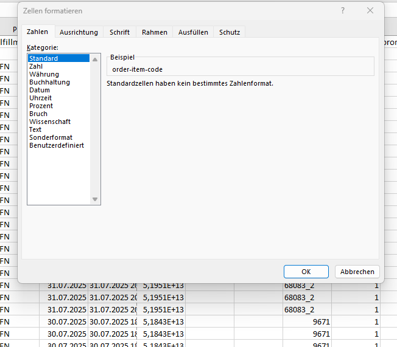Viewport: 397px width, 347px height.
Task: Select Datum from the category list
Action: 40,90
